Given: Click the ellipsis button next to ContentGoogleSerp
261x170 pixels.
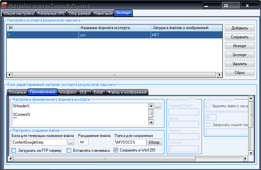Looking at the screenshot, I should 71,142.
